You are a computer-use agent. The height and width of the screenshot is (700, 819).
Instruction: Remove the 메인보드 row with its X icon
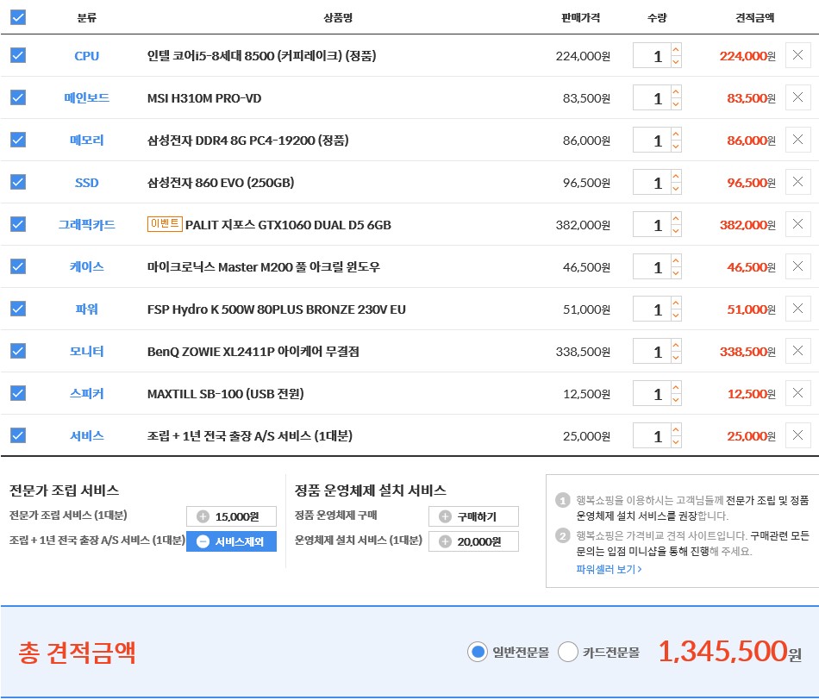[x=797, y=97]
